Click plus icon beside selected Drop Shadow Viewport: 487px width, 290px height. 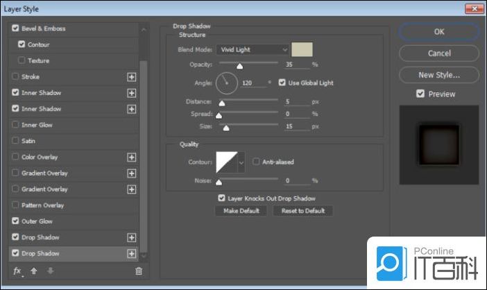coord(132,254)
